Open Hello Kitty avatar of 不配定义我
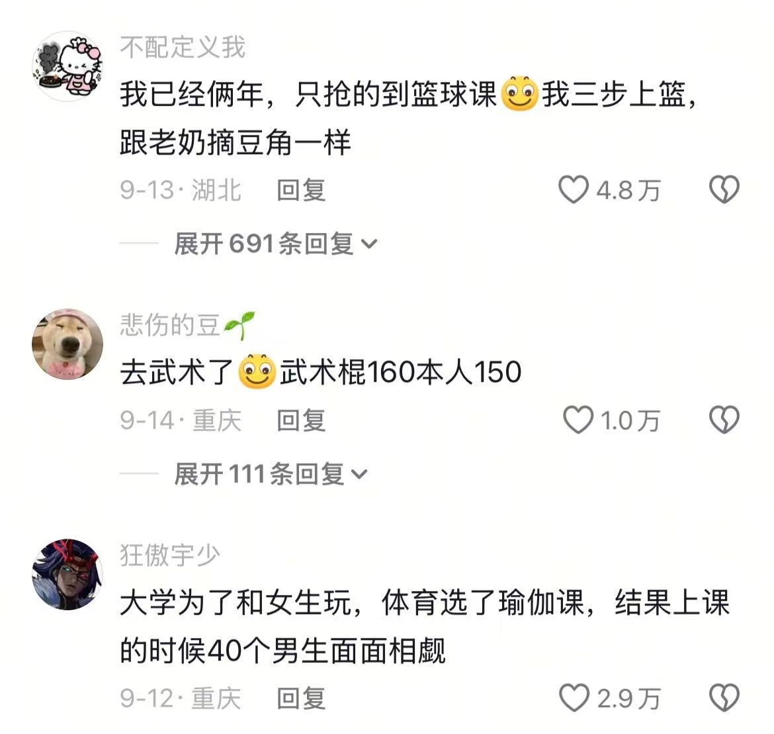Image resolution: width=774 pixels, height=734 pixels. tap(67, 67)
